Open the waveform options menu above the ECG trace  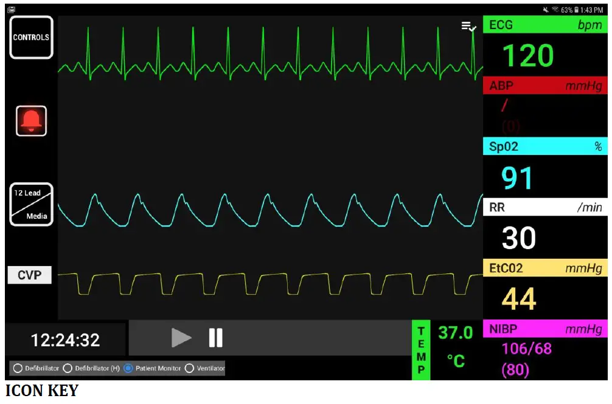468,27
